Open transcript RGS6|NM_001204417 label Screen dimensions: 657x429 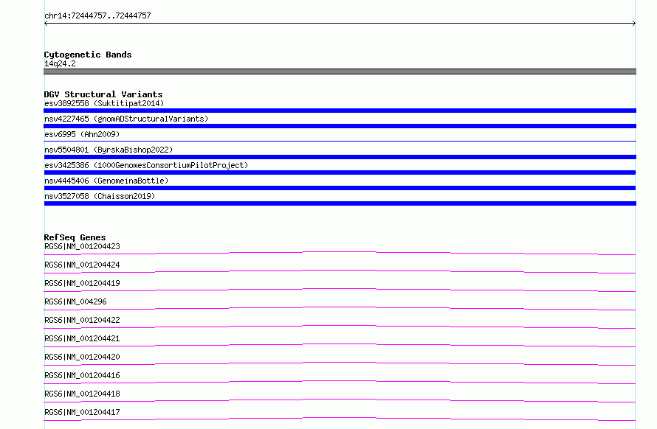point(82,412)
